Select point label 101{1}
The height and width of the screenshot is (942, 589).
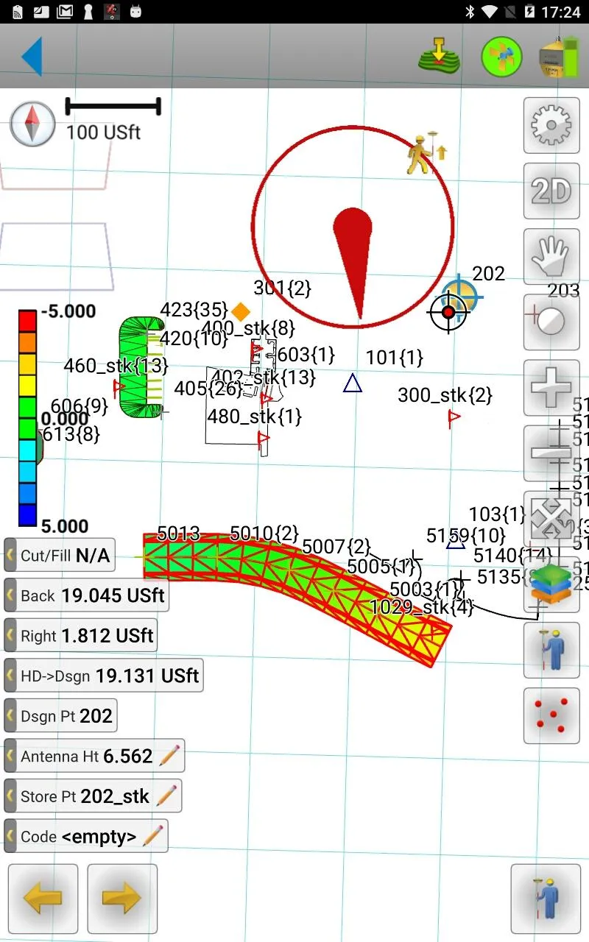point(395,358)
